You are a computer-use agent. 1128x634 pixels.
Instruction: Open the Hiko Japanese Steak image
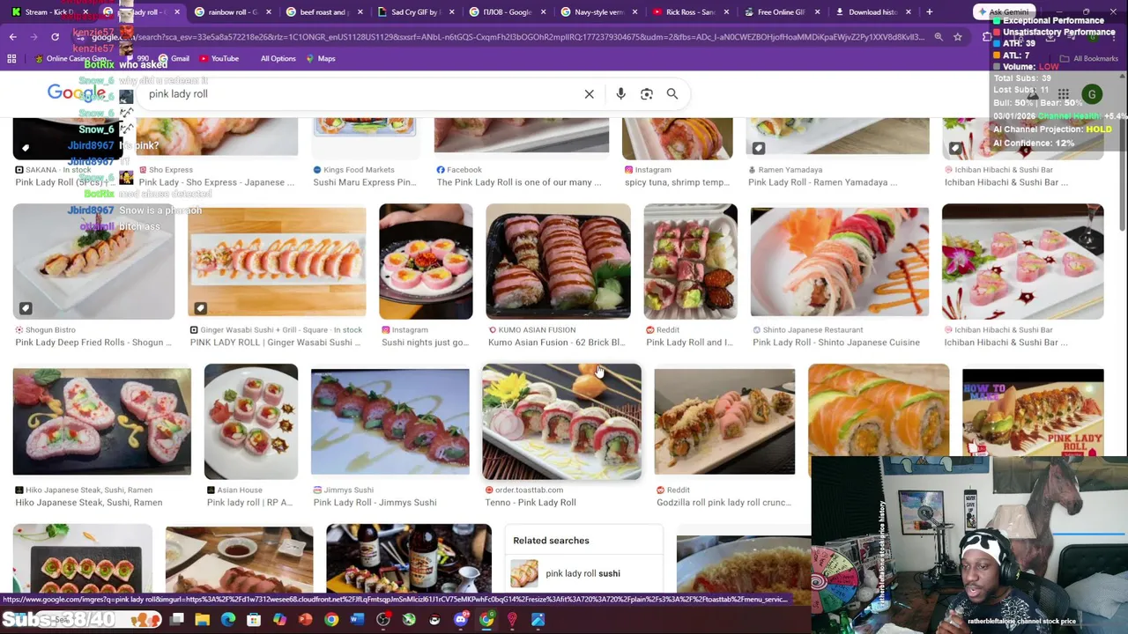coord(101,421)
